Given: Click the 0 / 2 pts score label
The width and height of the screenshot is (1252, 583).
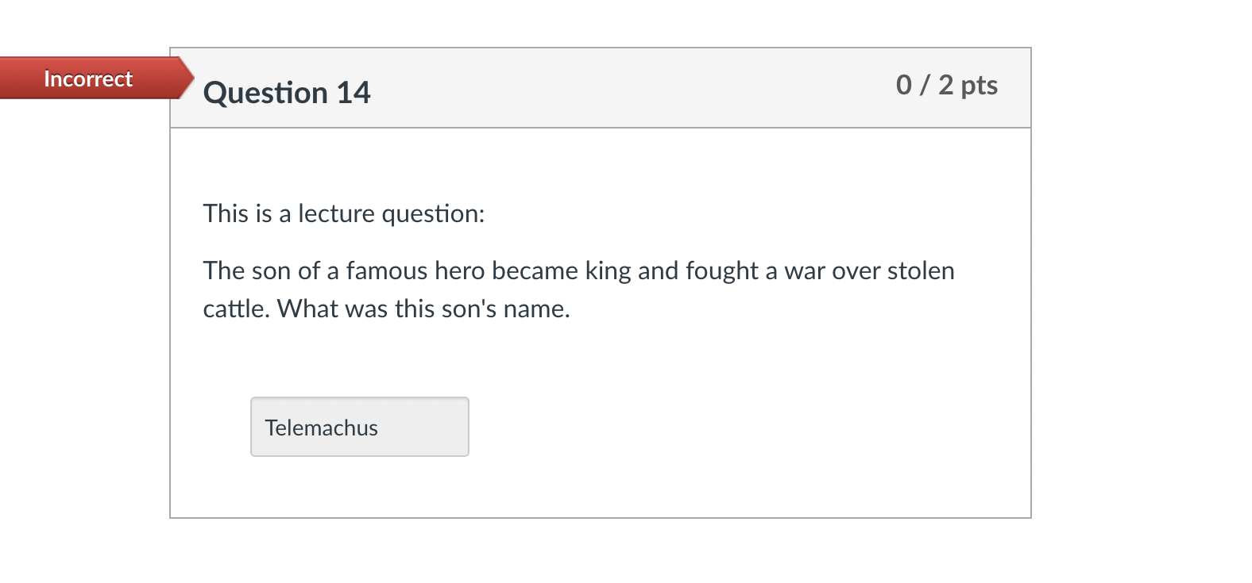Looking at the screenshot, I should [947, 86].
